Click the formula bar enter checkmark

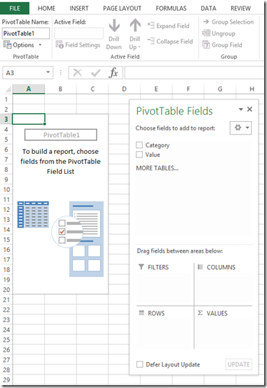(x=96, y=73)
